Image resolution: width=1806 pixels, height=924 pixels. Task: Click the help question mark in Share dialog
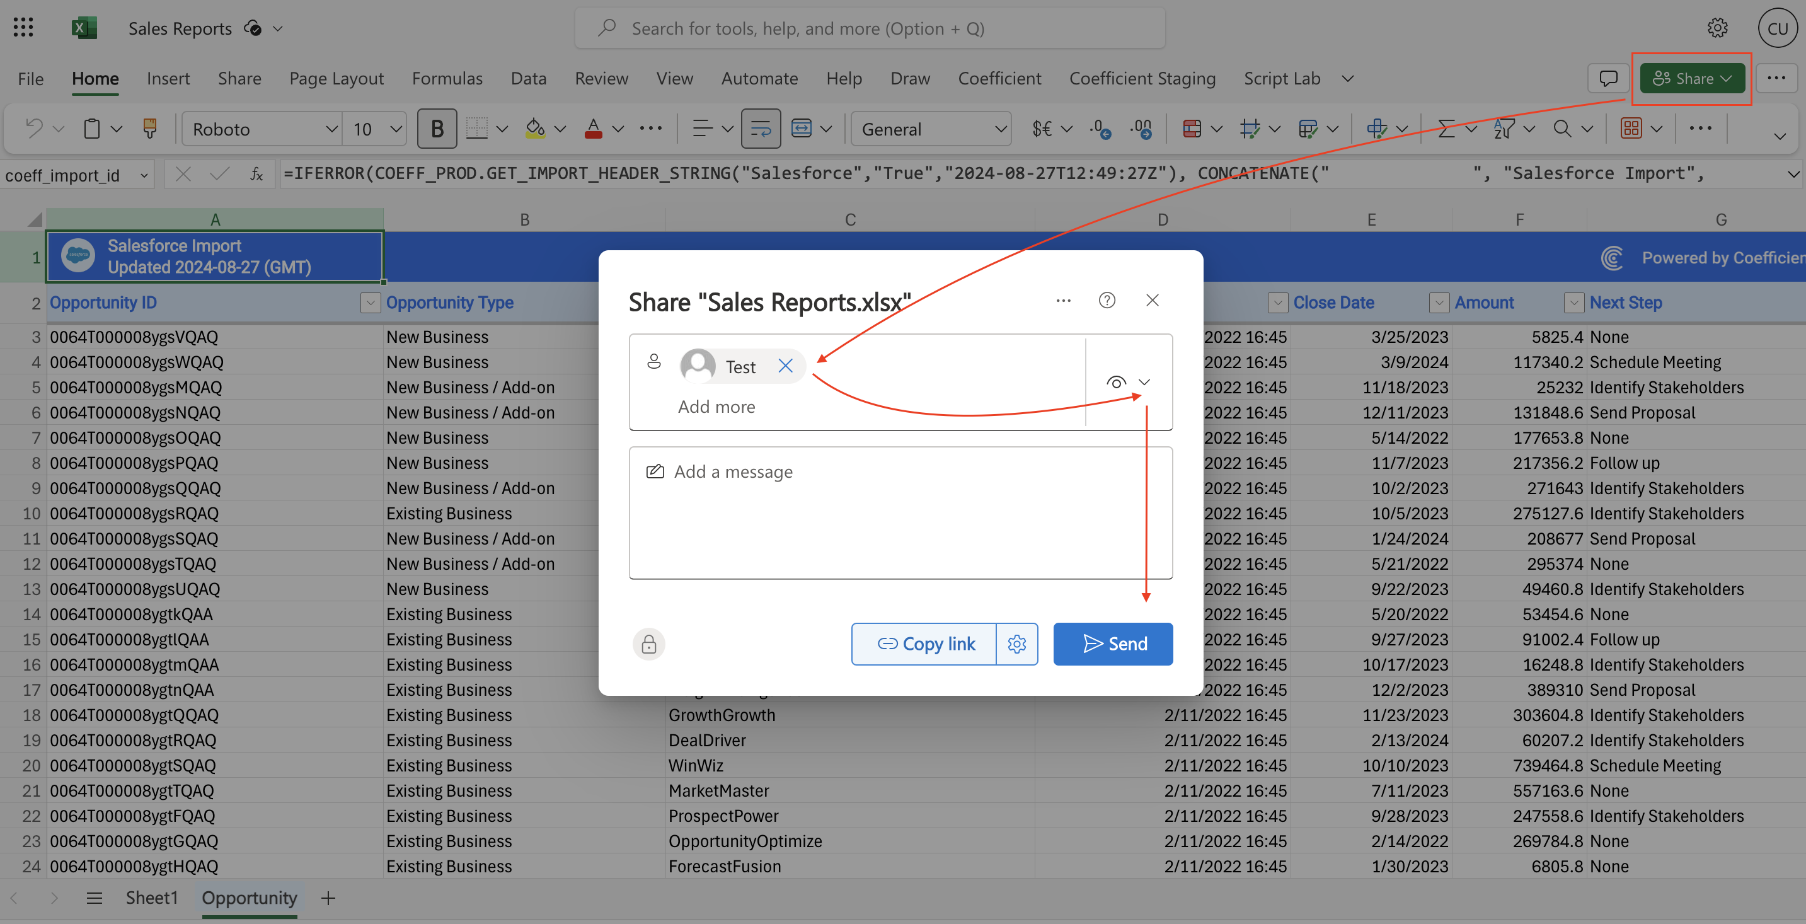coord(1107,301)
